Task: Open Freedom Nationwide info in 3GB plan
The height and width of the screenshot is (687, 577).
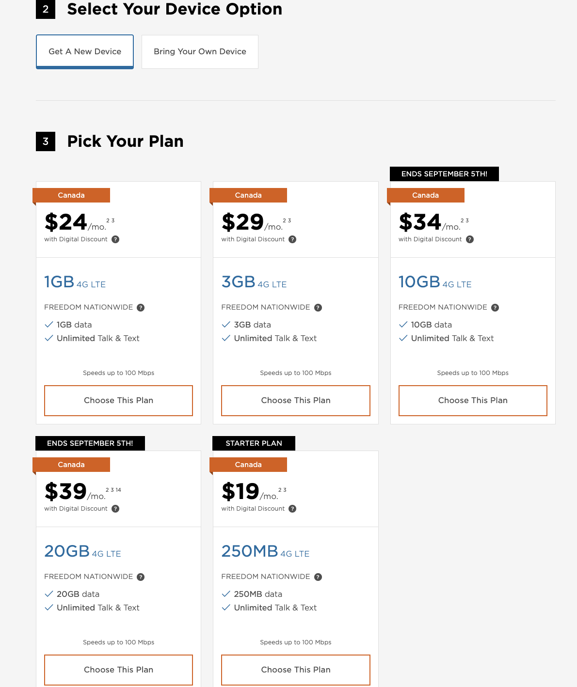Action: [318, 308]
